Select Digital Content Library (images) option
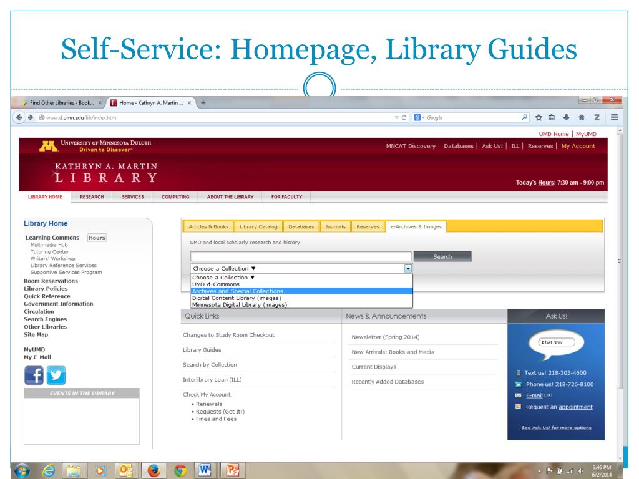This screenshot has height=479, width=639. coord(301,298)
